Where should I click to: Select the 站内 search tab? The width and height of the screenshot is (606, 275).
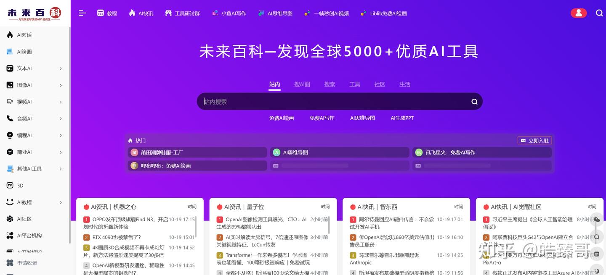[x=275, y=84]
